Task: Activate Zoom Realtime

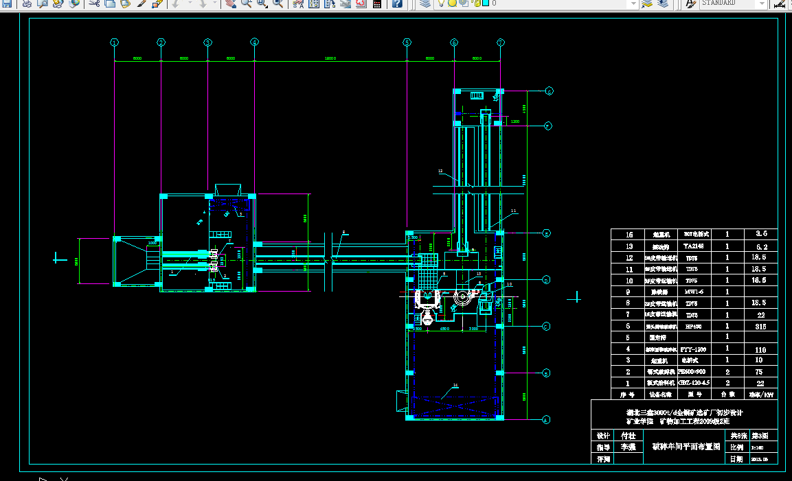Action: point(246,3)
